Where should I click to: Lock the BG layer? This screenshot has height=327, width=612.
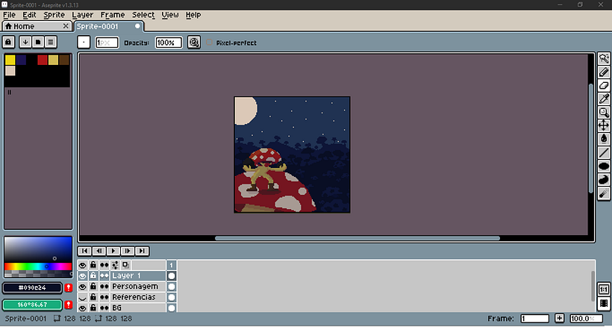pos(93,308)
